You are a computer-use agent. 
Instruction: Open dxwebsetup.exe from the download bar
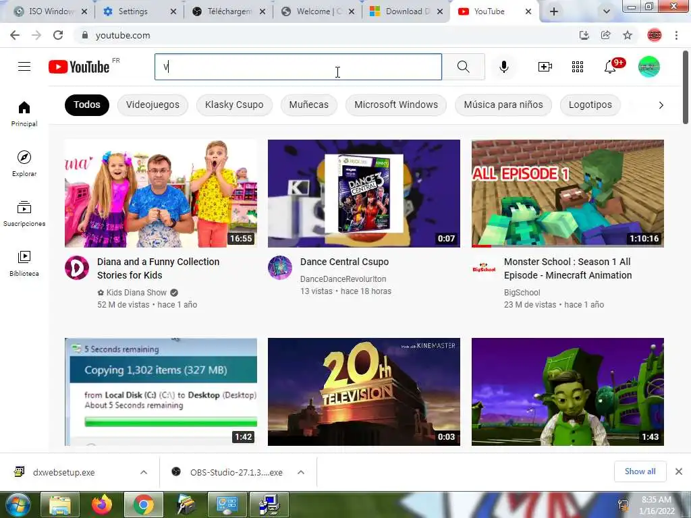point(63,472)
